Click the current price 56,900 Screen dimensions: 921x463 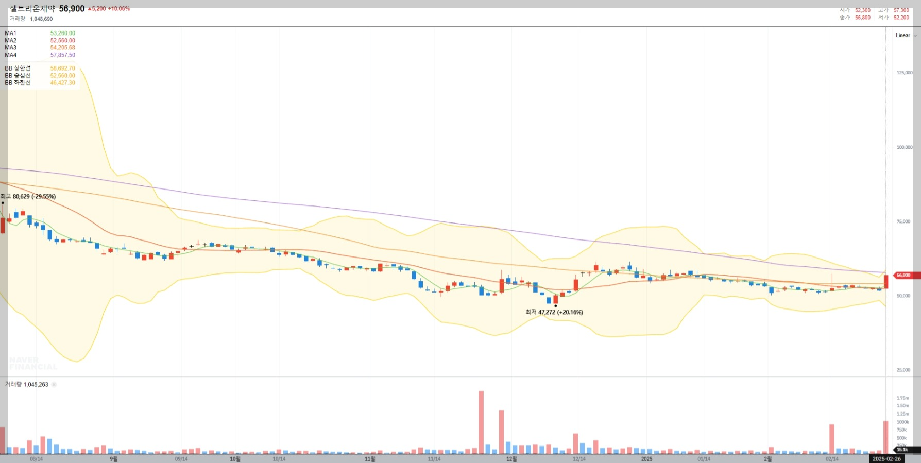click(72, 9)
